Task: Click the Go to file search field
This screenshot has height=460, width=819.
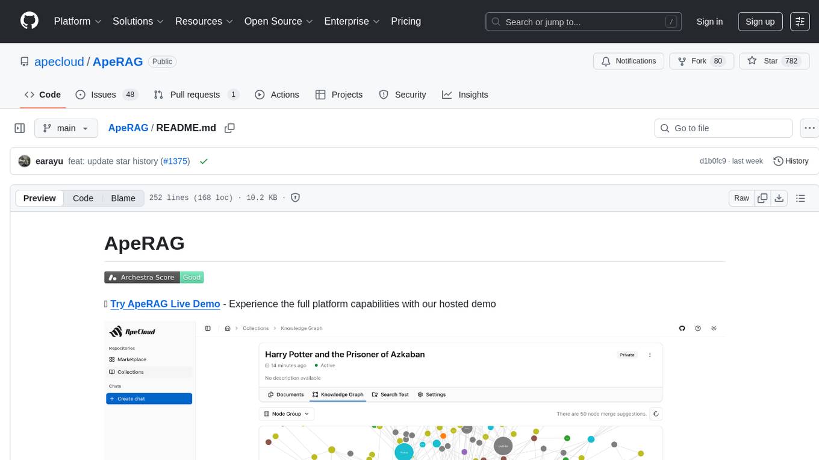Action: tap(723, 128)
